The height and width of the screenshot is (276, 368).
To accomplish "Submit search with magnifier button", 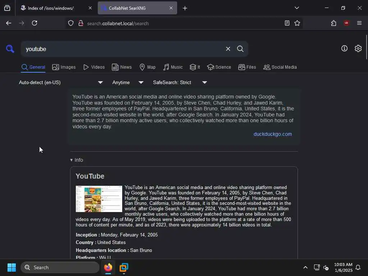I will pos(240,49).
